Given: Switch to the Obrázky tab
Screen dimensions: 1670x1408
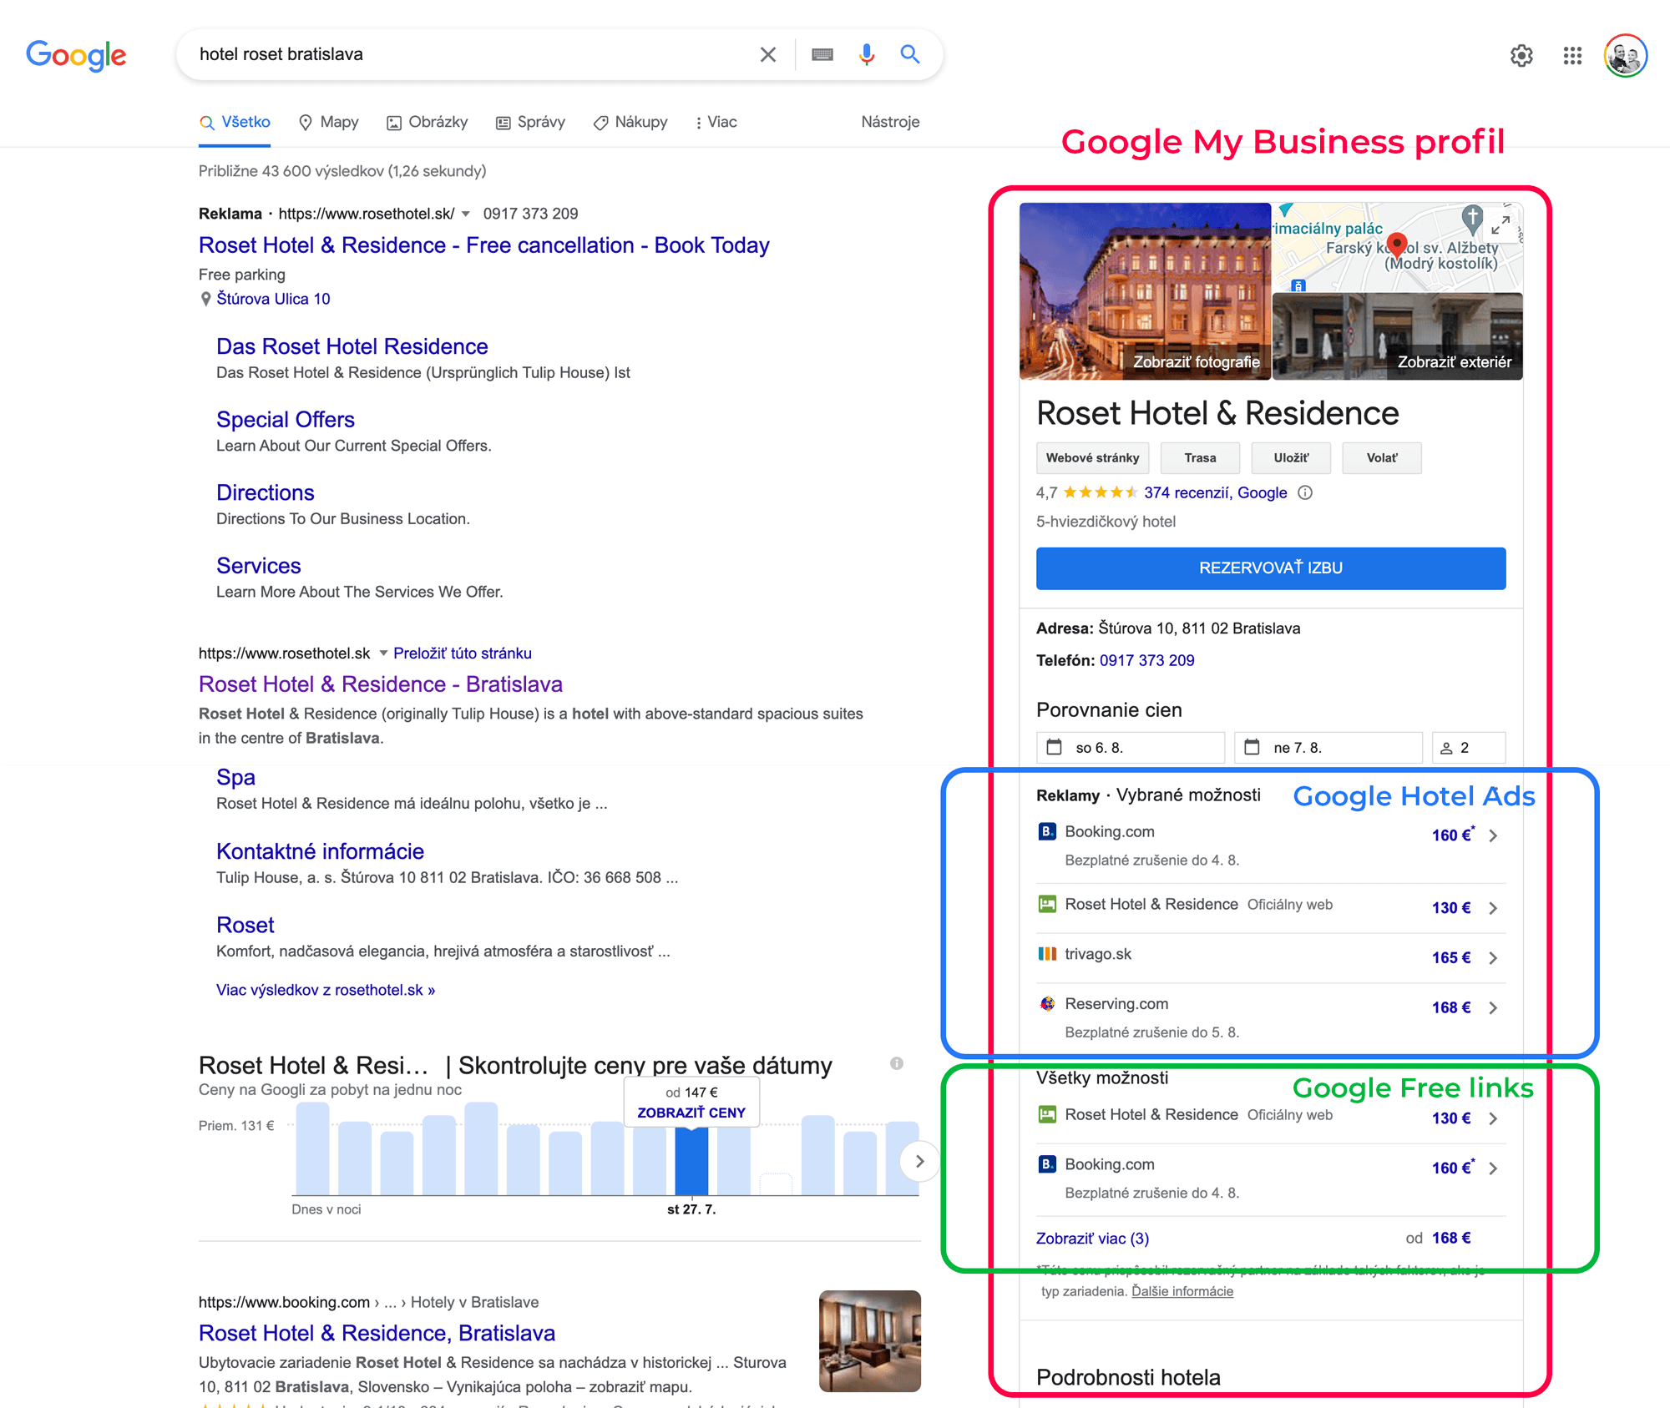Looking at the screenshot, I should (x=427, y=122).
